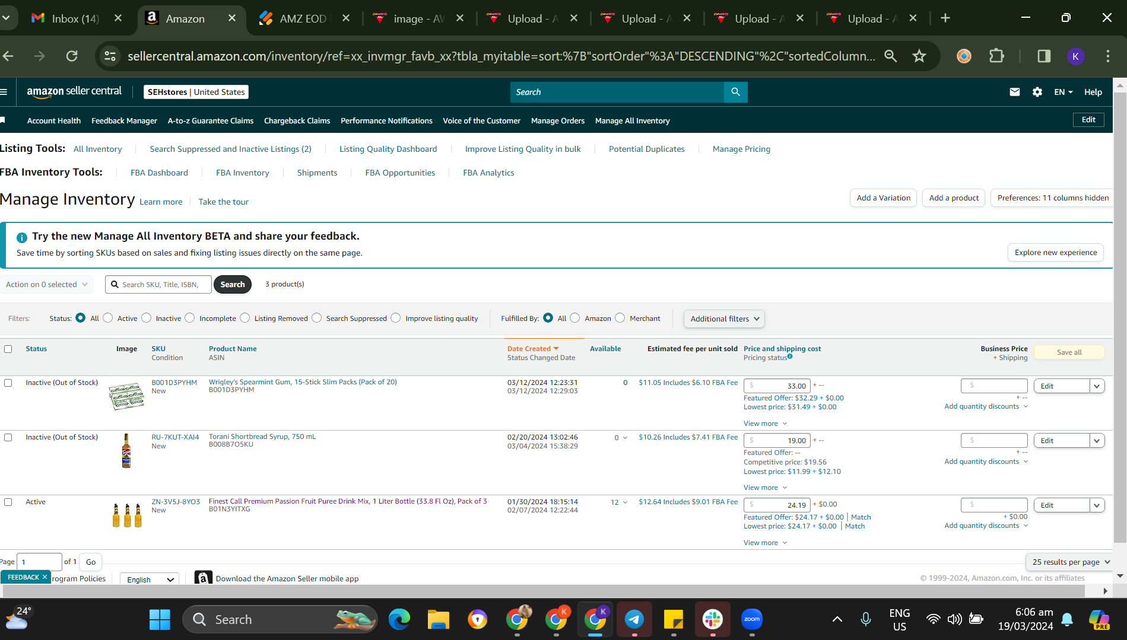1127x640 pixels.
Task: Open Manage Orders in the navigation bar
Action: (558, 120)
